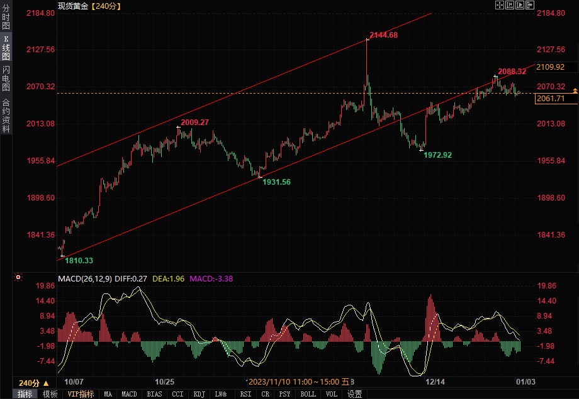Click the 现货黄金 [240分] chart title

(89, 6)
